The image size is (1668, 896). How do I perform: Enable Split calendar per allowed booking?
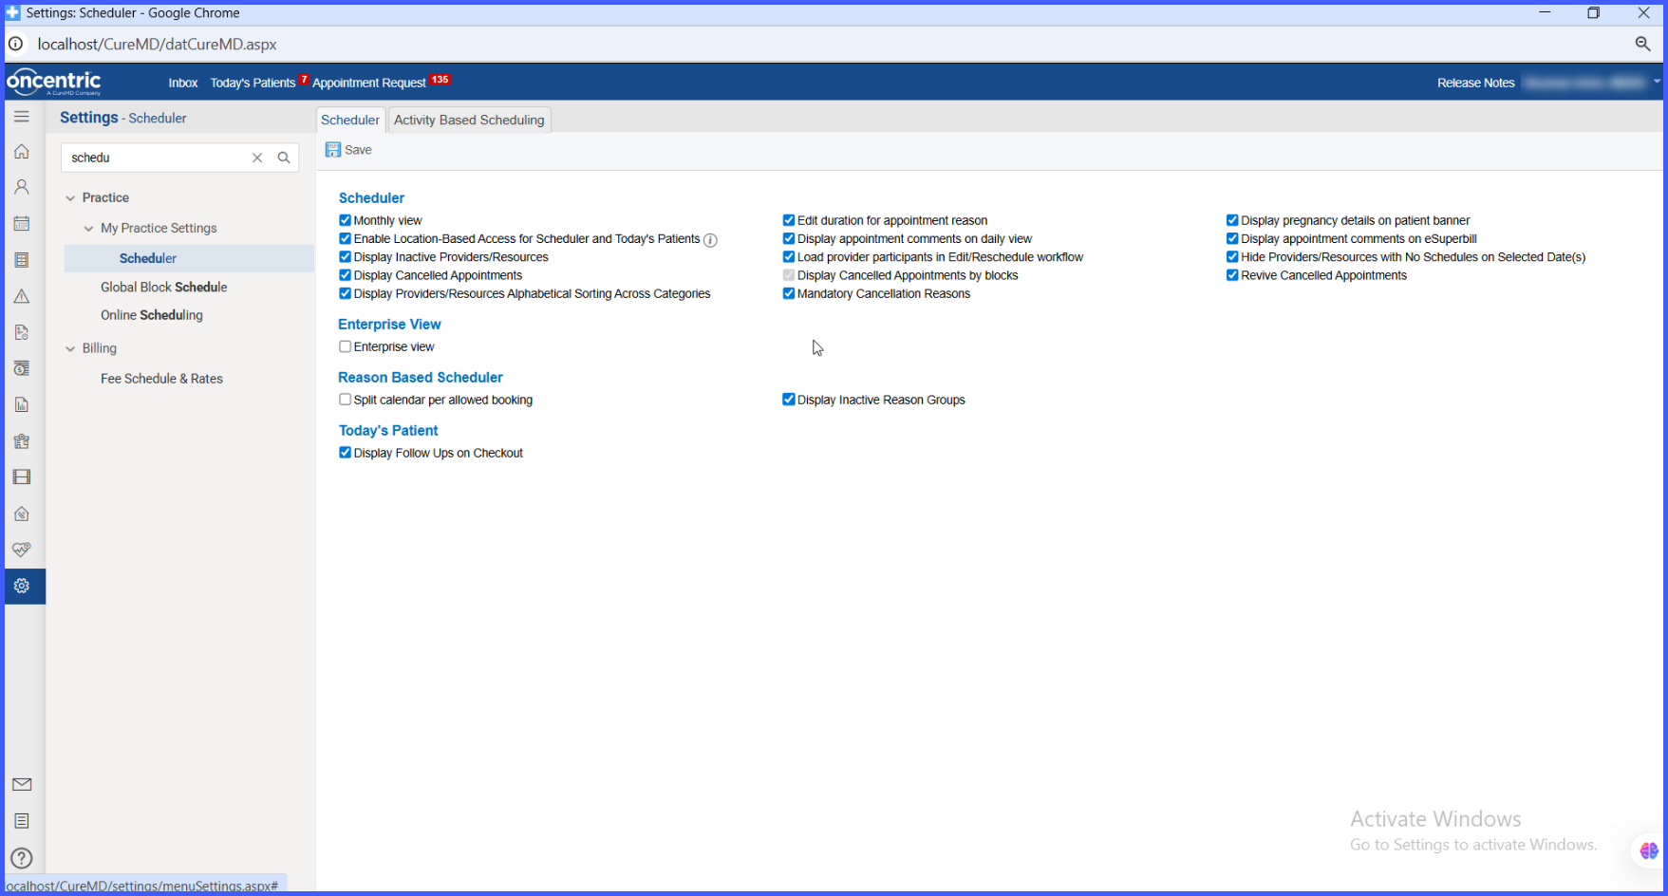tap(346, 400)
